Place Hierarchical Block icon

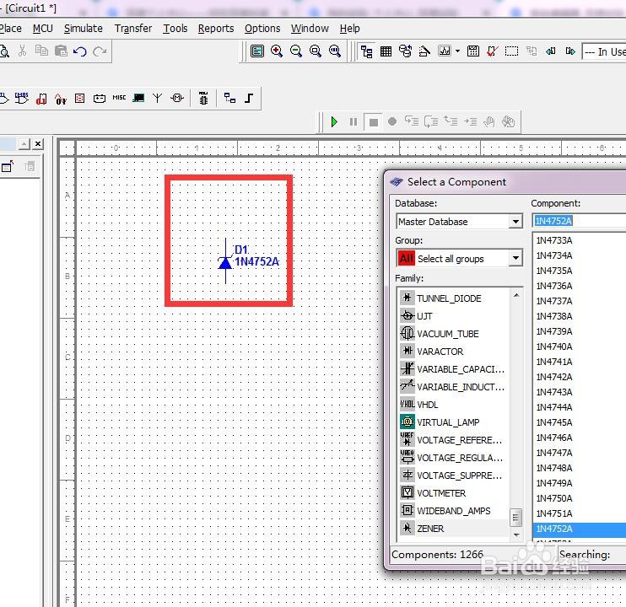(x=229, y=98)
